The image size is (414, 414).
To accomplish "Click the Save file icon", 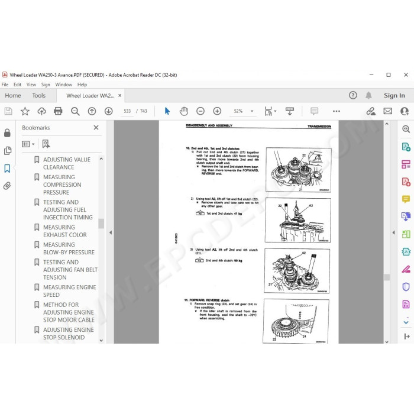I will (8, 111).
